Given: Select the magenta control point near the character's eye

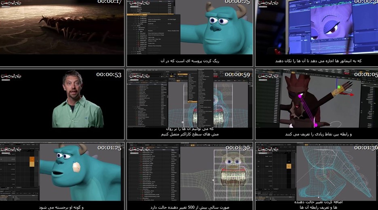Looking at the screenshot, I should 300,96.
